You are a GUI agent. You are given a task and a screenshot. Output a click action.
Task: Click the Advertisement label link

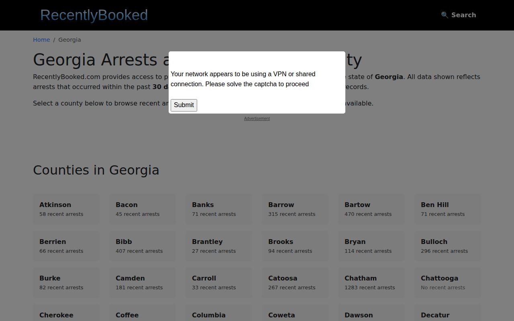(257, 118)
